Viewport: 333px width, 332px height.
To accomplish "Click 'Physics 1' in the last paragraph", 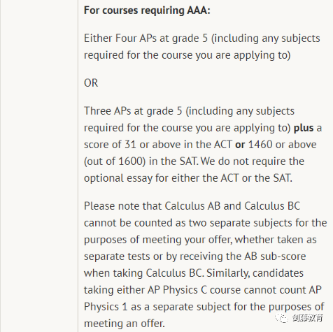I will 106,307.
